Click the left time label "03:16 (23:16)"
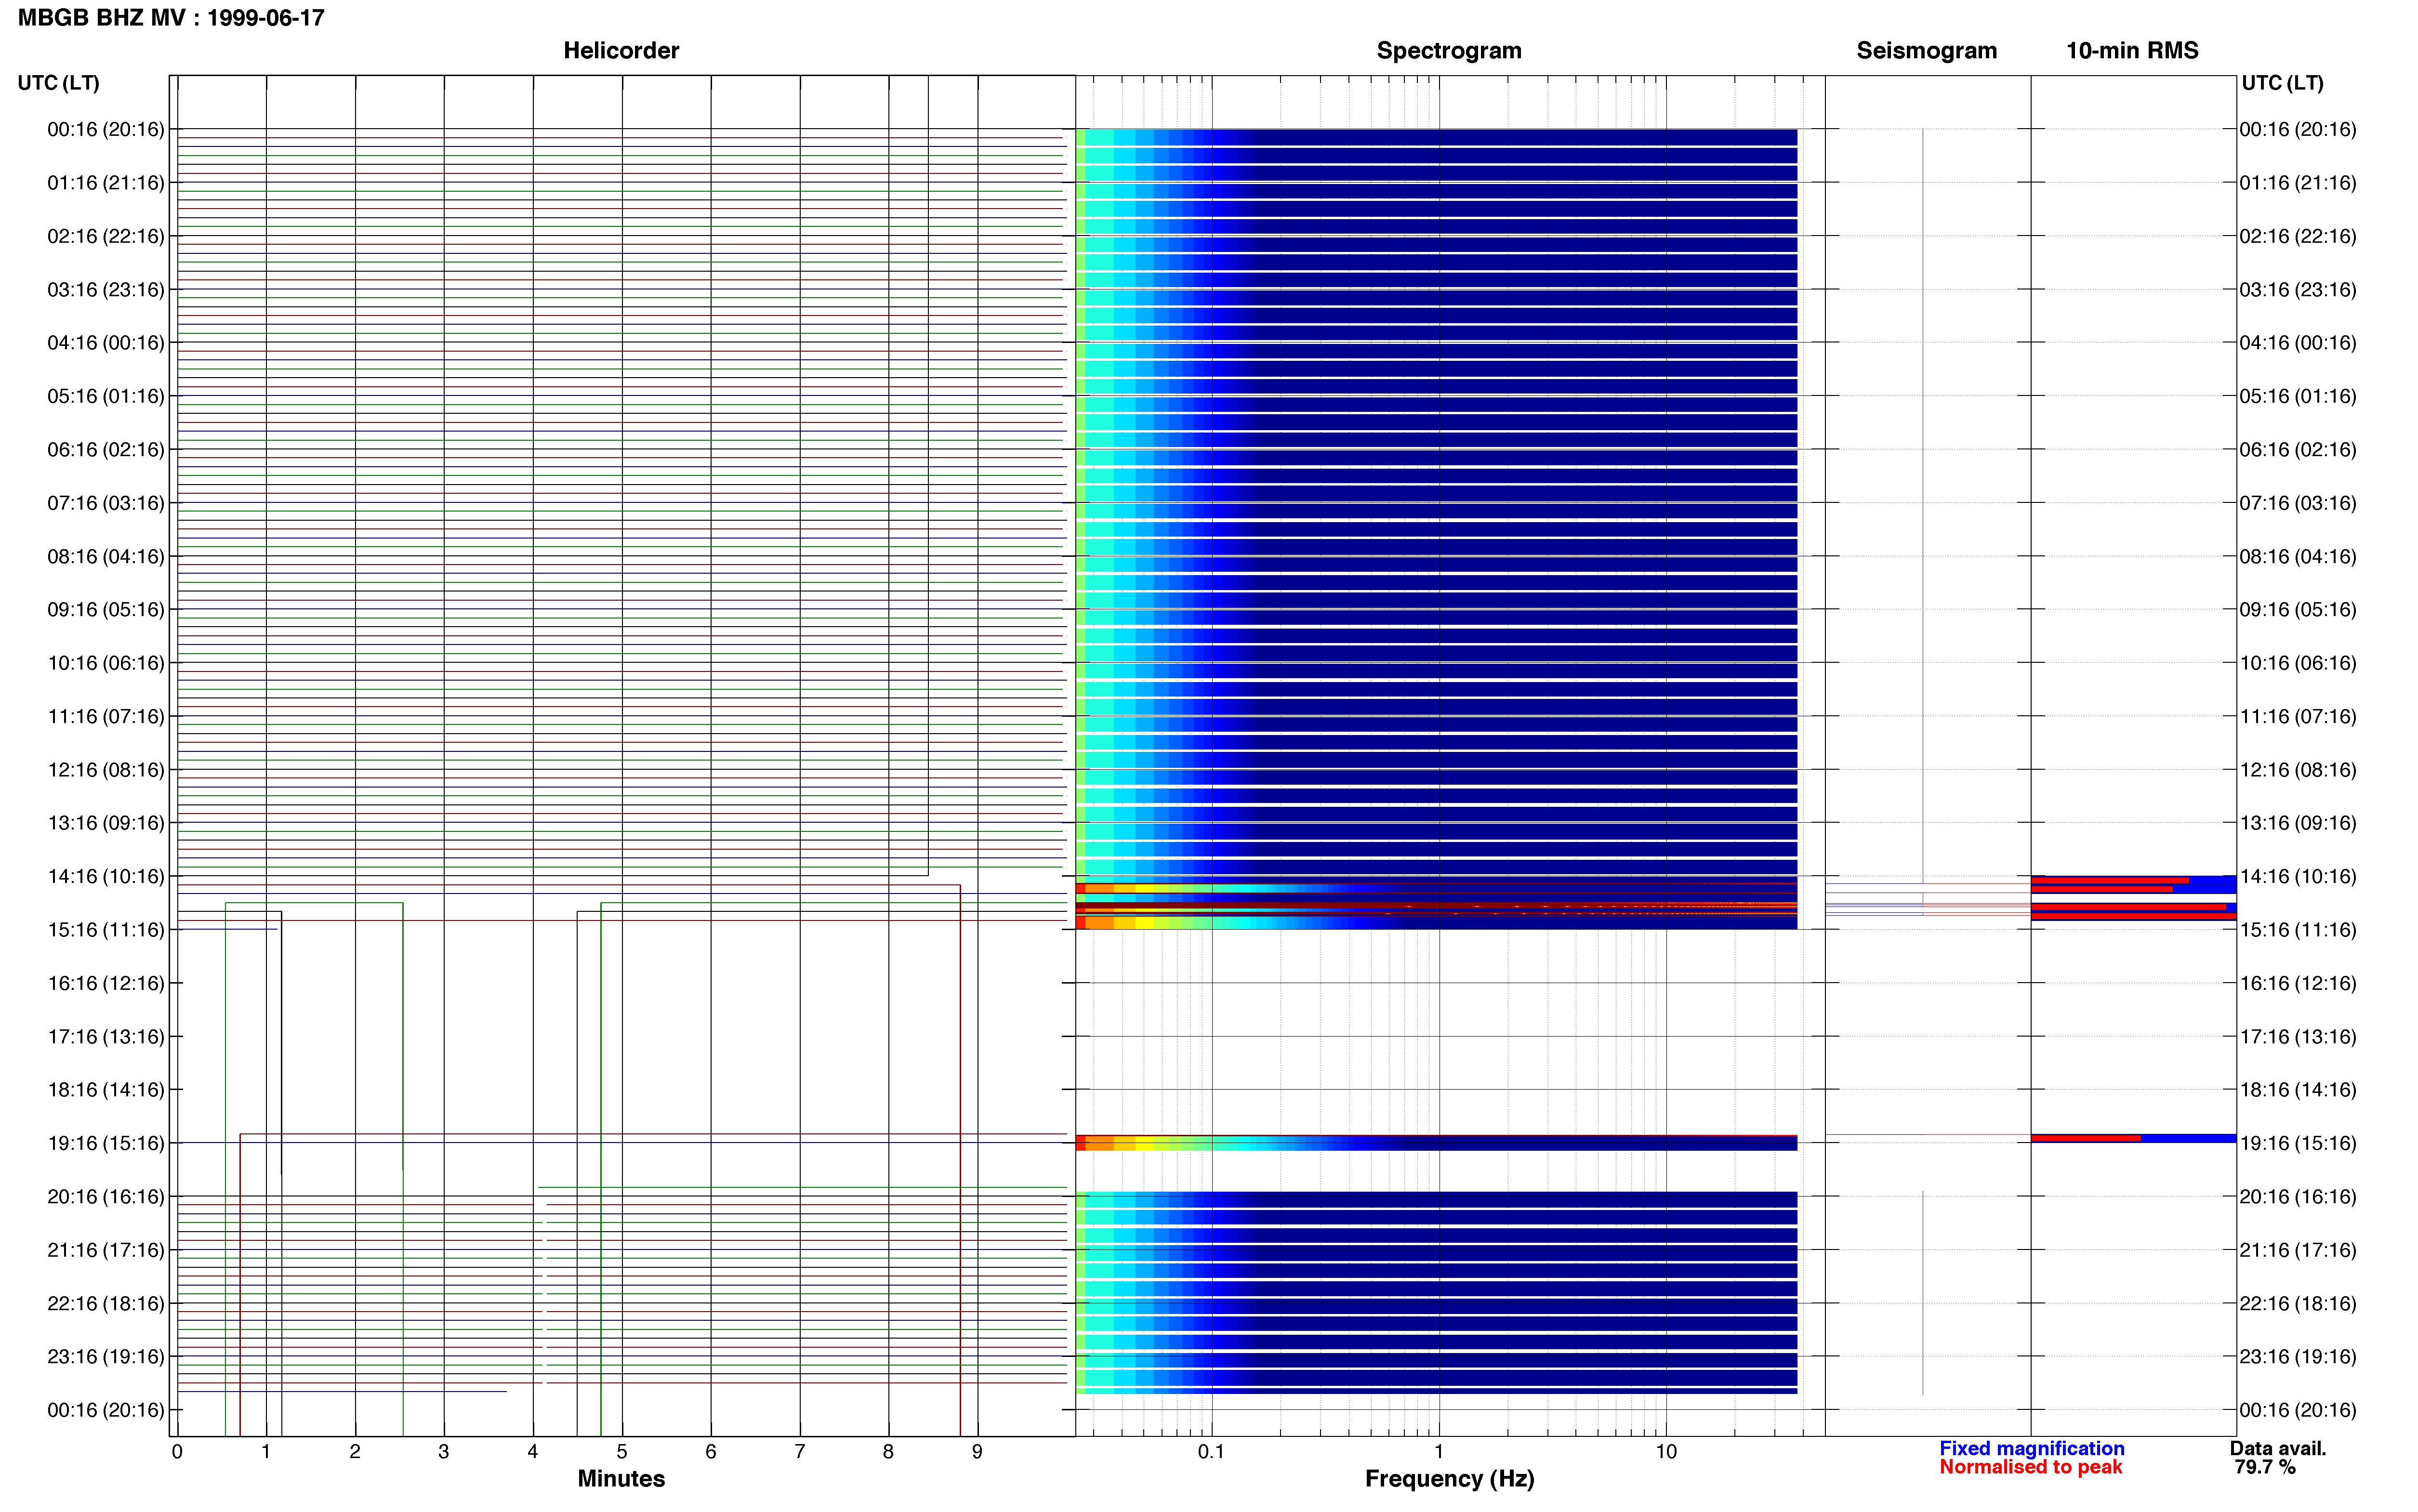2418x1512 pixels. pos(106,290)
